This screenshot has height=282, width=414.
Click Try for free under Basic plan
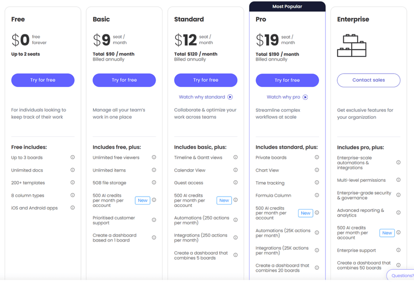click(124, 80)
